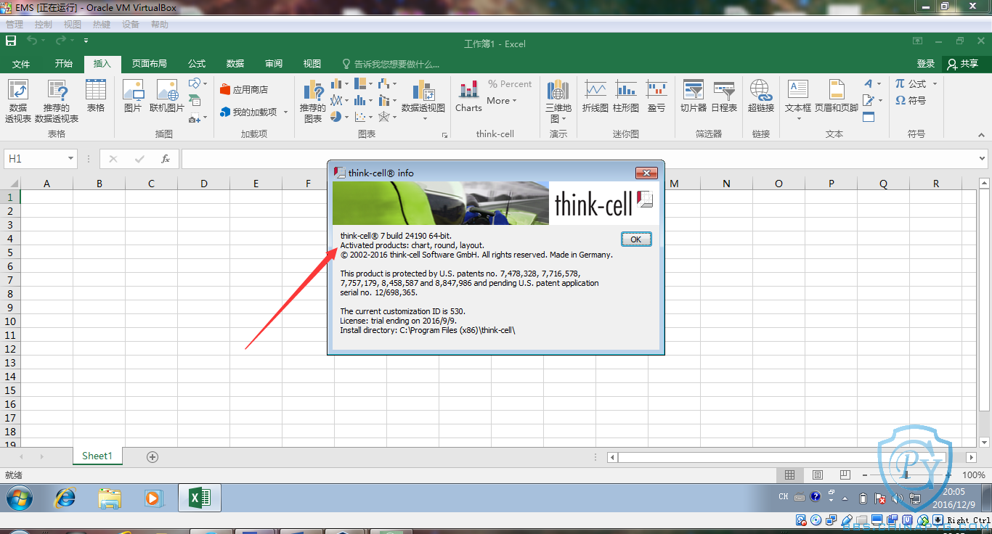Expand the formula bar chevron
The width and height of the screenshot is (992, 534).
[983, 159]
